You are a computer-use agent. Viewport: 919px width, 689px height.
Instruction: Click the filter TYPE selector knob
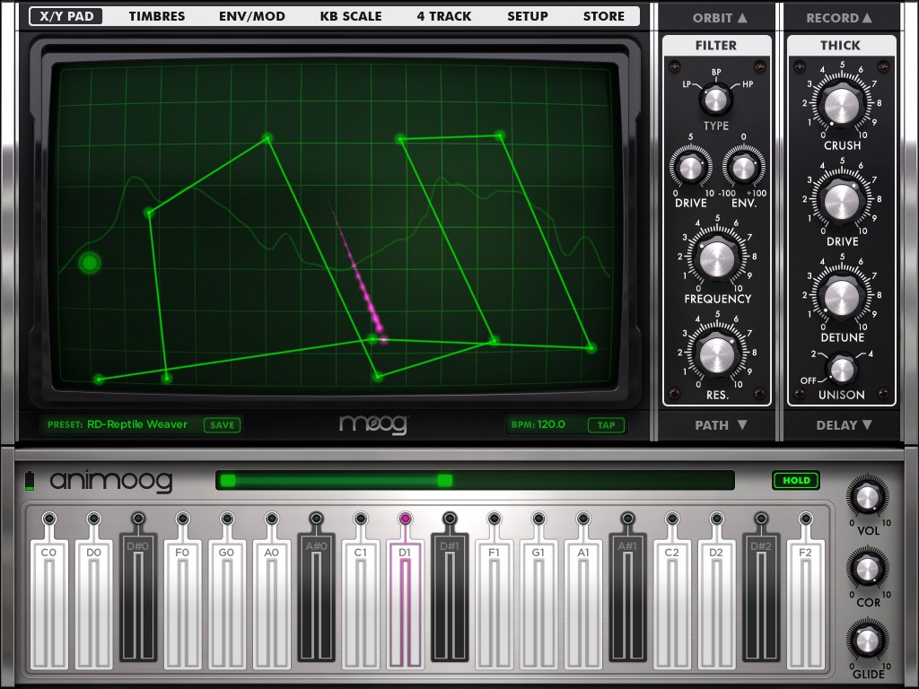pos(715,99)
